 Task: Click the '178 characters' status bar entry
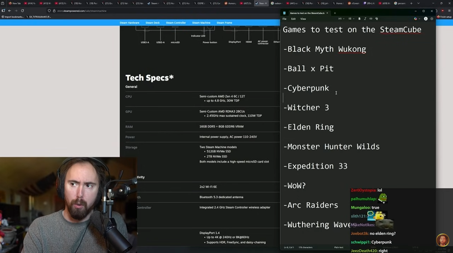coord(306,247)
